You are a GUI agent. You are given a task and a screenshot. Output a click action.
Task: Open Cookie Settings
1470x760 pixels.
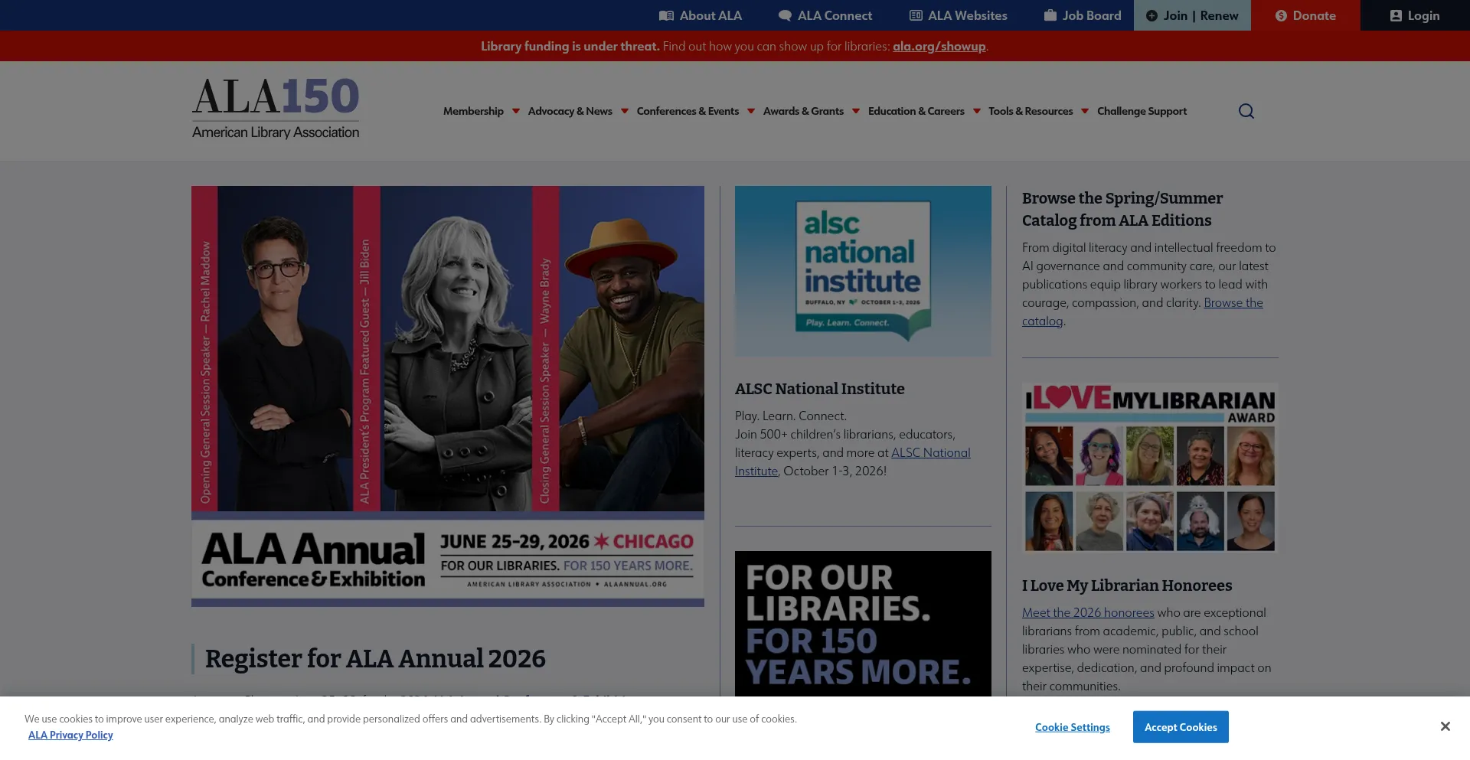(x=1072, y=727)
